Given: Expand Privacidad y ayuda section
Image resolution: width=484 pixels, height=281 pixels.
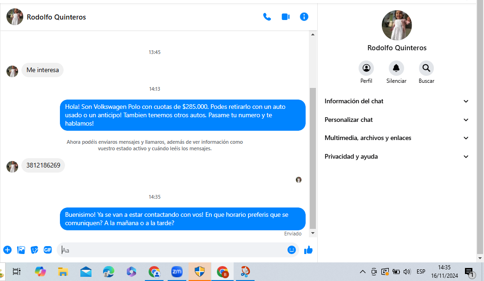Looking at the screenshot, I should 397,157.
